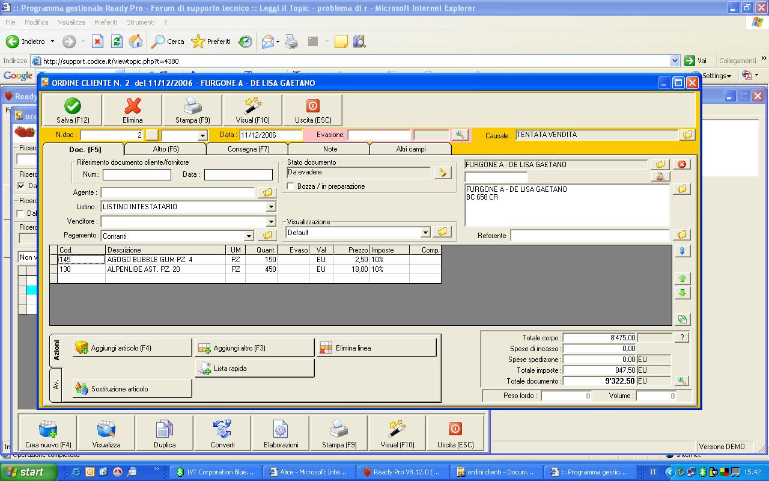The width and height of the screenshot is (769, 481).
Task: Exit the order with Uscita (ESC)
Action: 312,111
